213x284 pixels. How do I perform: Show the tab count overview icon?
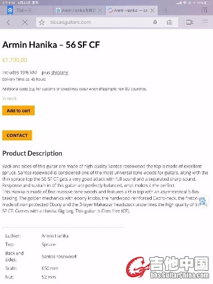tap(204, 10)
